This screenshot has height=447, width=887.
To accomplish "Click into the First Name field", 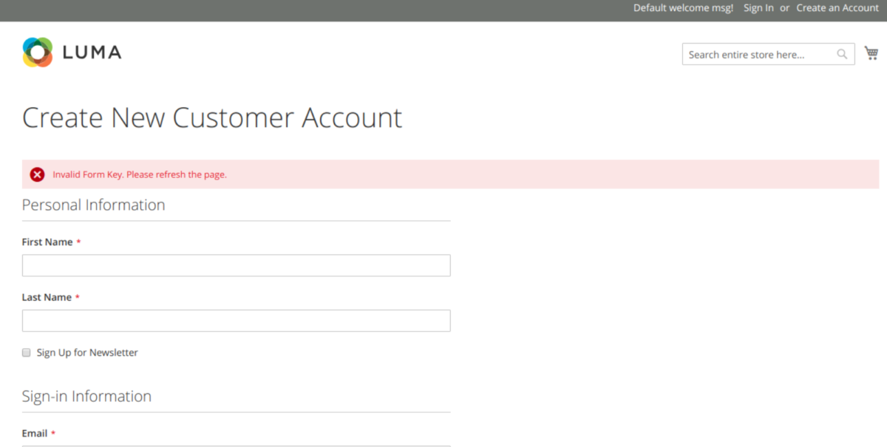I will click(236, 265).
